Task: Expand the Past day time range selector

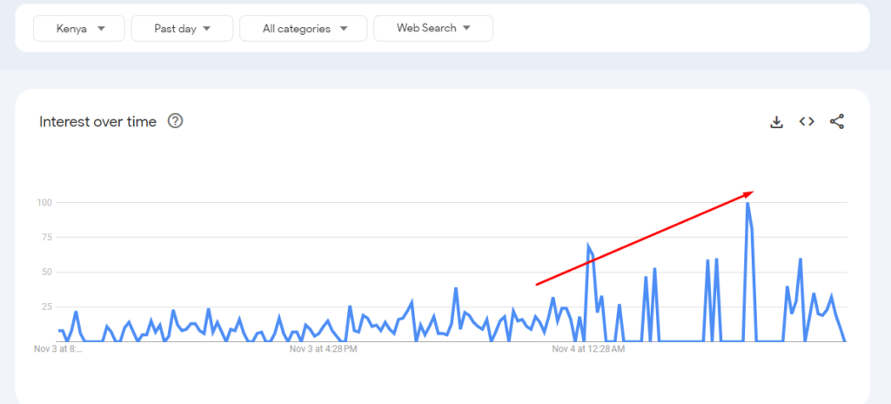Action: [x=183, y=29]
